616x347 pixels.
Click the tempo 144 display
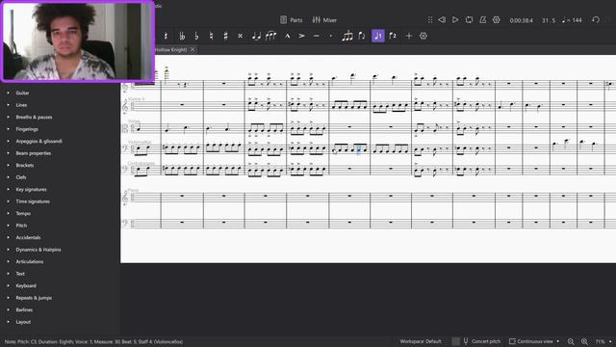(x=572, y=20)
